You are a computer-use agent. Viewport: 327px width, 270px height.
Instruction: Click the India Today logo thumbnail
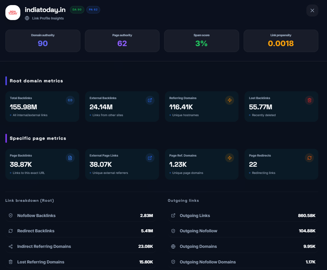13,13
